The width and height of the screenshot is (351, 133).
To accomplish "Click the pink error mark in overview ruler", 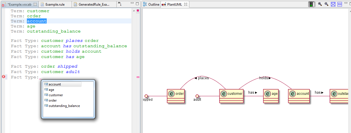I will coord(138,77).
